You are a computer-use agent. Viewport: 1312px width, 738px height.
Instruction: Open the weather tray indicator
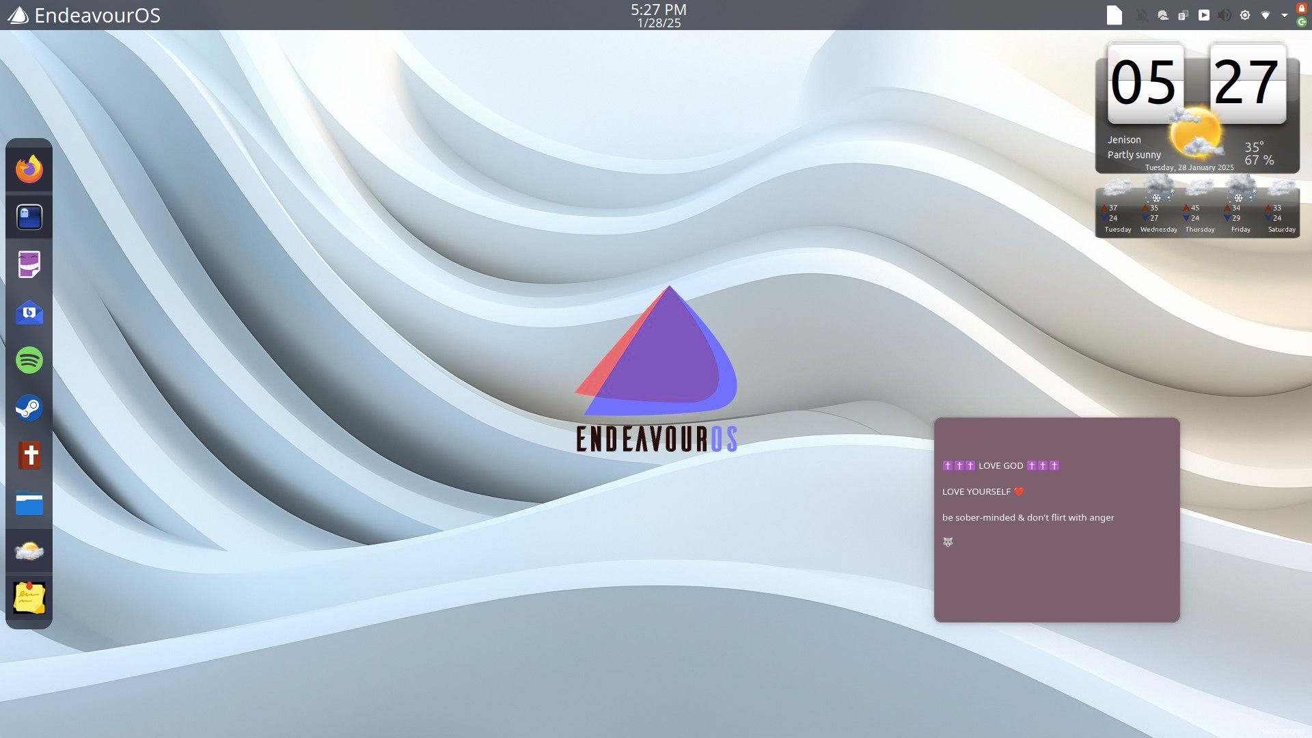pos(1162,15)
